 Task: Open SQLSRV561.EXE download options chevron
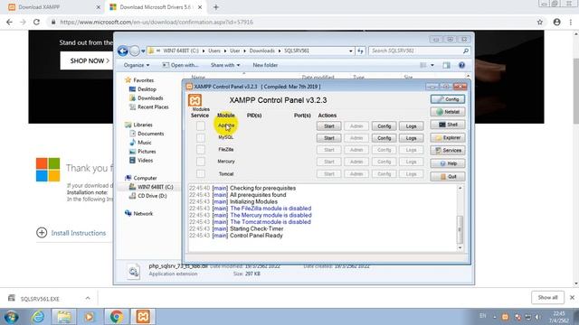point(88,298)
